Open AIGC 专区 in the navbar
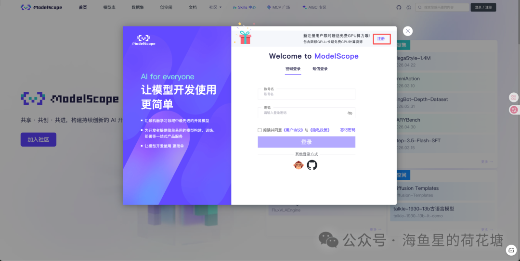The height and width of the screenshot is (261, 520). (x=314, y=7)
